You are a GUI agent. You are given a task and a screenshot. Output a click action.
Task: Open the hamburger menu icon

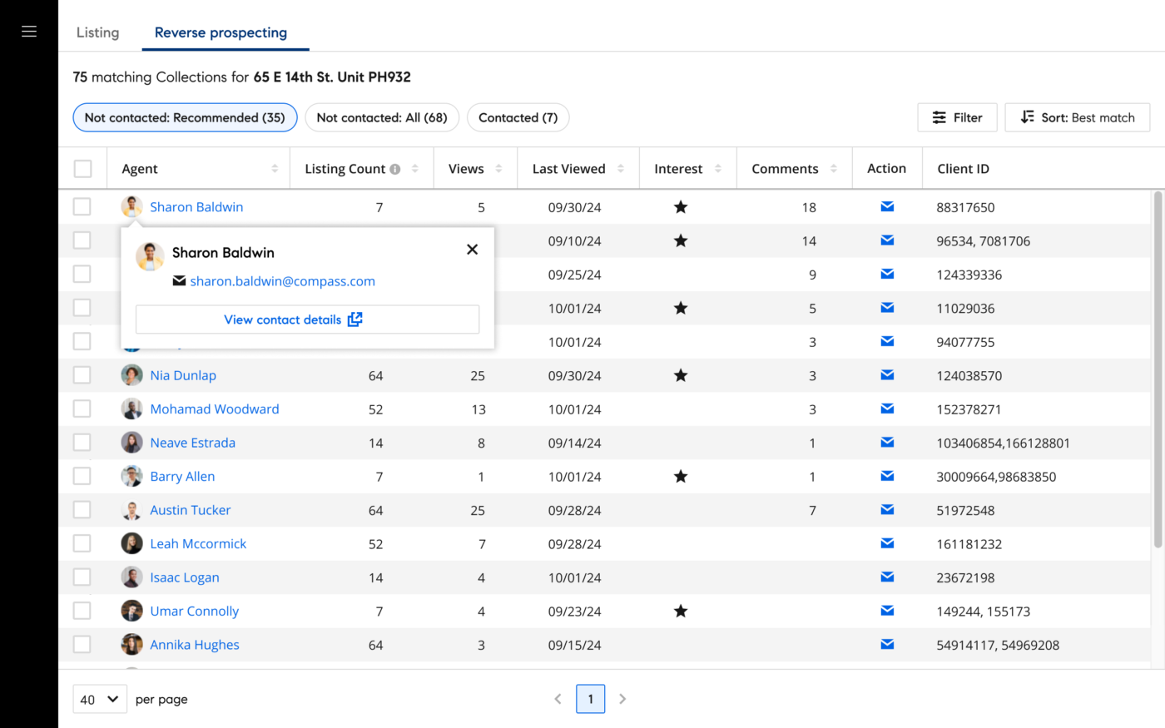(x=28, y=31)
